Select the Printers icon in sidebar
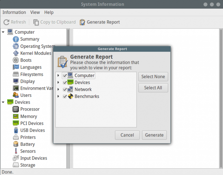Viewport: 223px width, 175px height. click(16, 137)
